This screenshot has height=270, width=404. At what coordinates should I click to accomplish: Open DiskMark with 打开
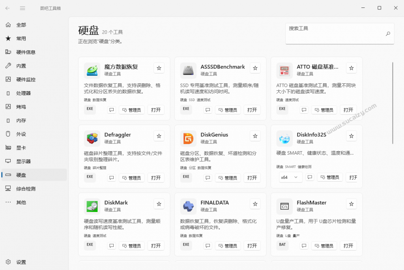(x=156, y=246)
